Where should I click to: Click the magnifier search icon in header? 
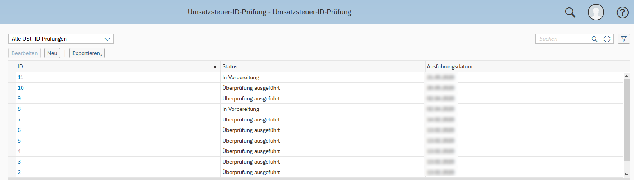pos(570,12)
